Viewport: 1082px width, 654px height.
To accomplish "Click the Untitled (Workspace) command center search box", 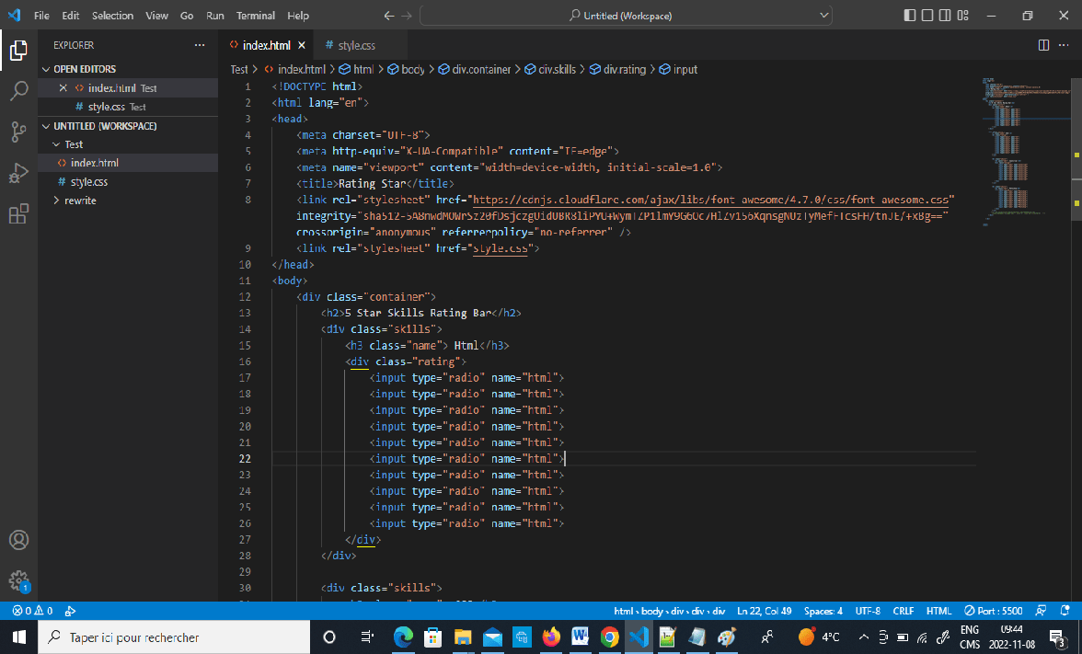I will pyautogui.click(x=626, y=15).
